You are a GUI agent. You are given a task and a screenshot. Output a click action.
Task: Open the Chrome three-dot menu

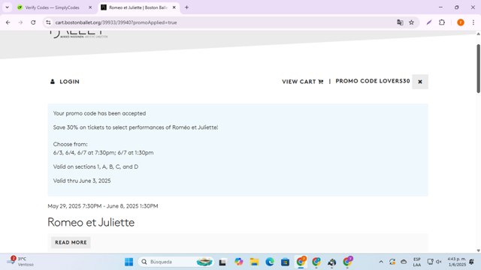[x=473, y=22]
